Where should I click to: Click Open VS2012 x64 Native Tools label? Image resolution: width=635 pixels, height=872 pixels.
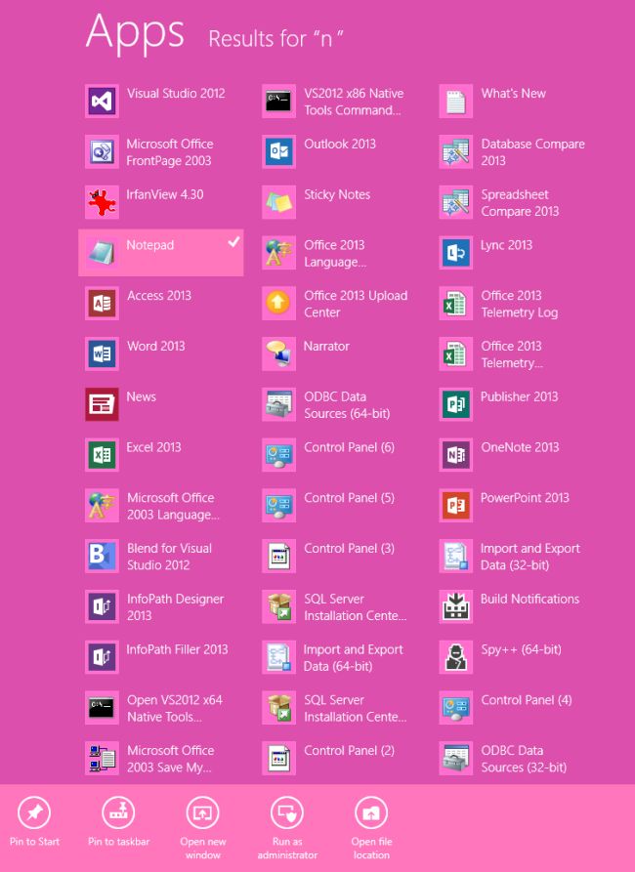point(175,709)
